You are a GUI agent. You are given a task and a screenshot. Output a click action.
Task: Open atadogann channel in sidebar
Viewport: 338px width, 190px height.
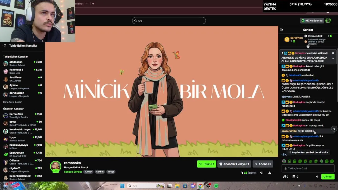point(22,64)
